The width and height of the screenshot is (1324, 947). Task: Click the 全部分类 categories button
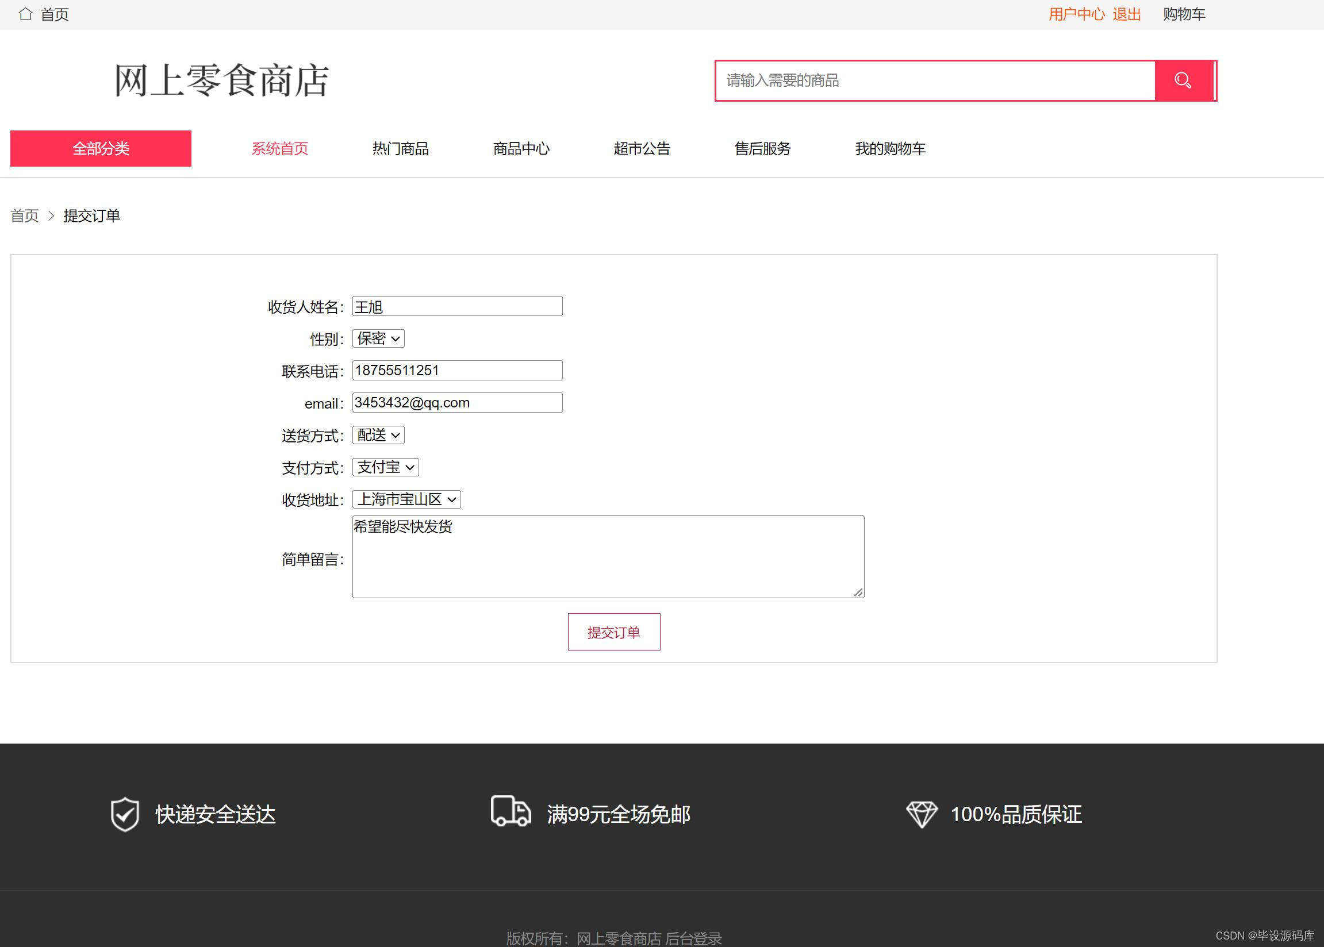[101, 149]
